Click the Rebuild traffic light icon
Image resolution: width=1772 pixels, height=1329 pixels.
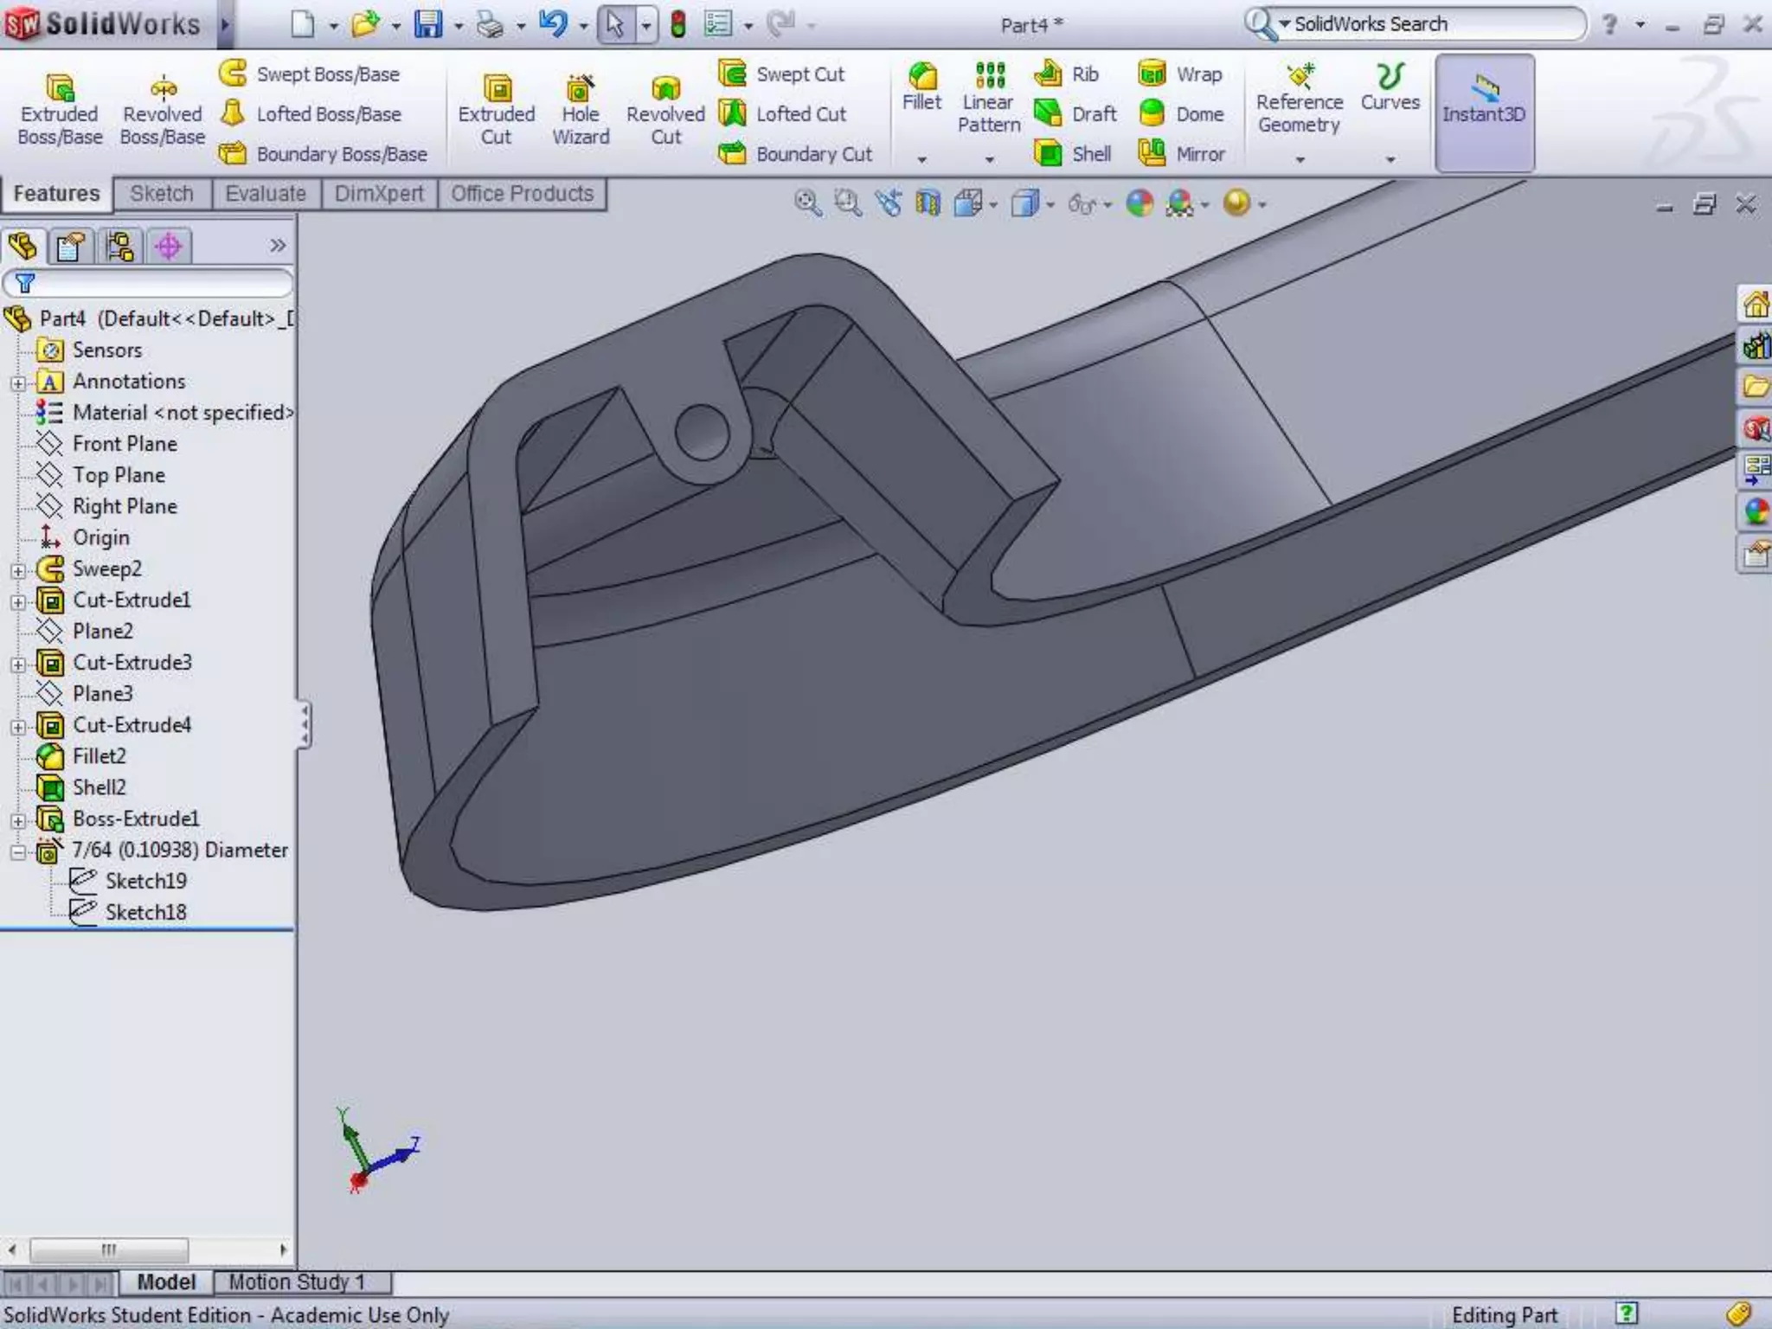[678, 24]
